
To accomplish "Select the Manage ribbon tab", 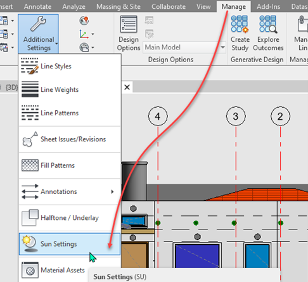I will point(234,6).
